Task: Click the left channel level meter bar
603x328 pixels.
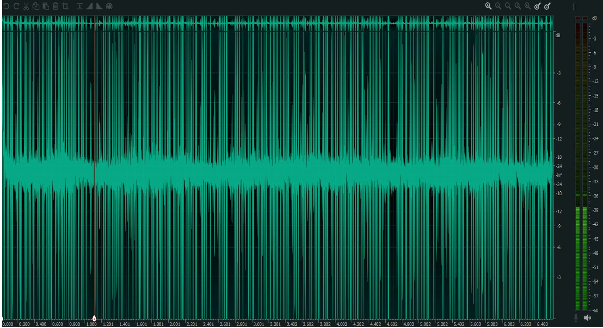Action: pos(578,166)
